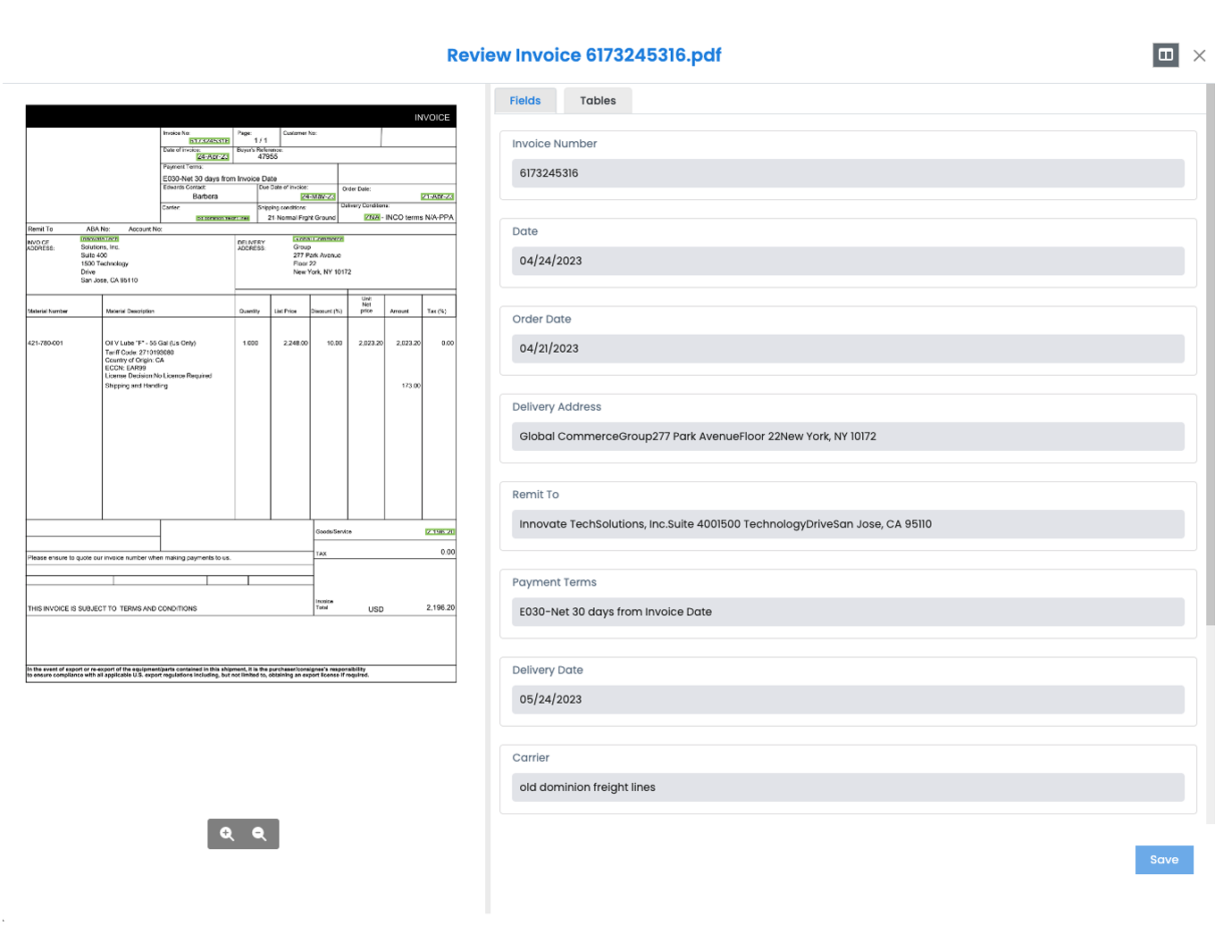Click the Order Date input field
1215x925 pixels.
pyautogui.click(x=847, y=348)
